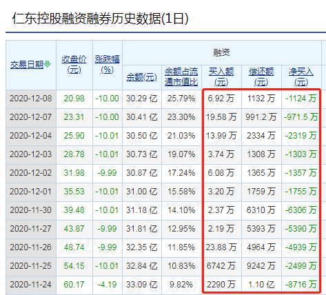Click closing price 39.48
This screenshot has width=326, height=295.
tap(74, 210)
